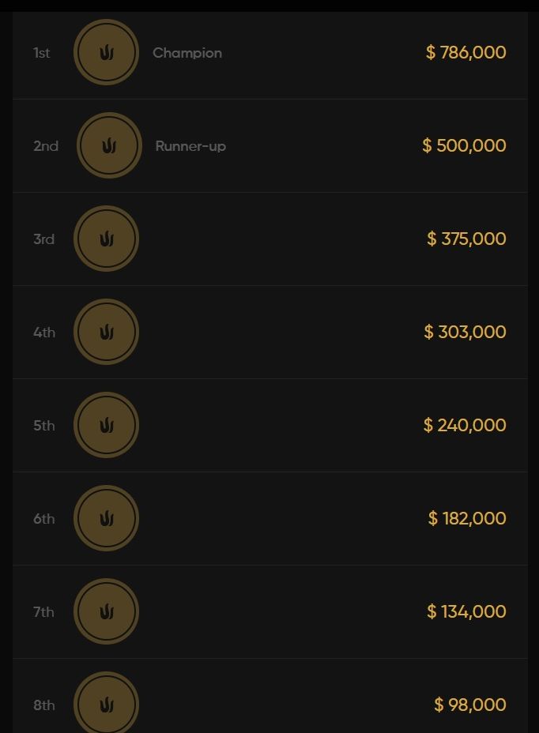539x733 pixels.
Task: Open the 4th place team emblem
Action: 106,332
